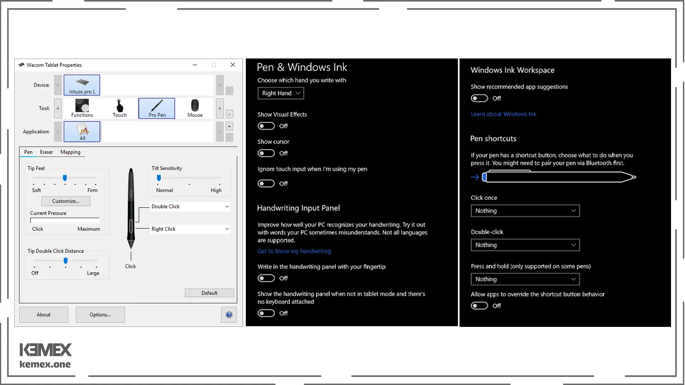Toggle Show cursor switch
Screen dimensions: 685x385
tap(266, 153)
